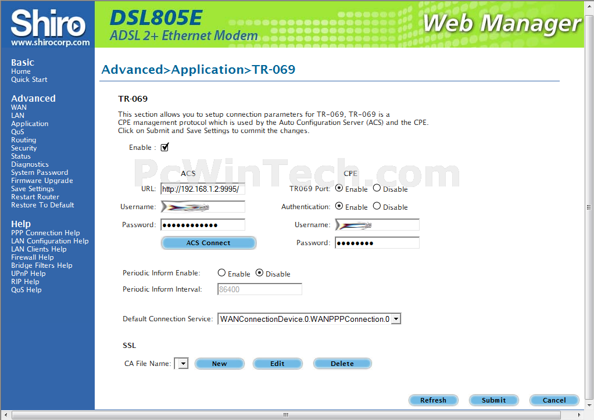Open System Password settings
The height and width of the screenshot is (420, 594).
(40, 173)
